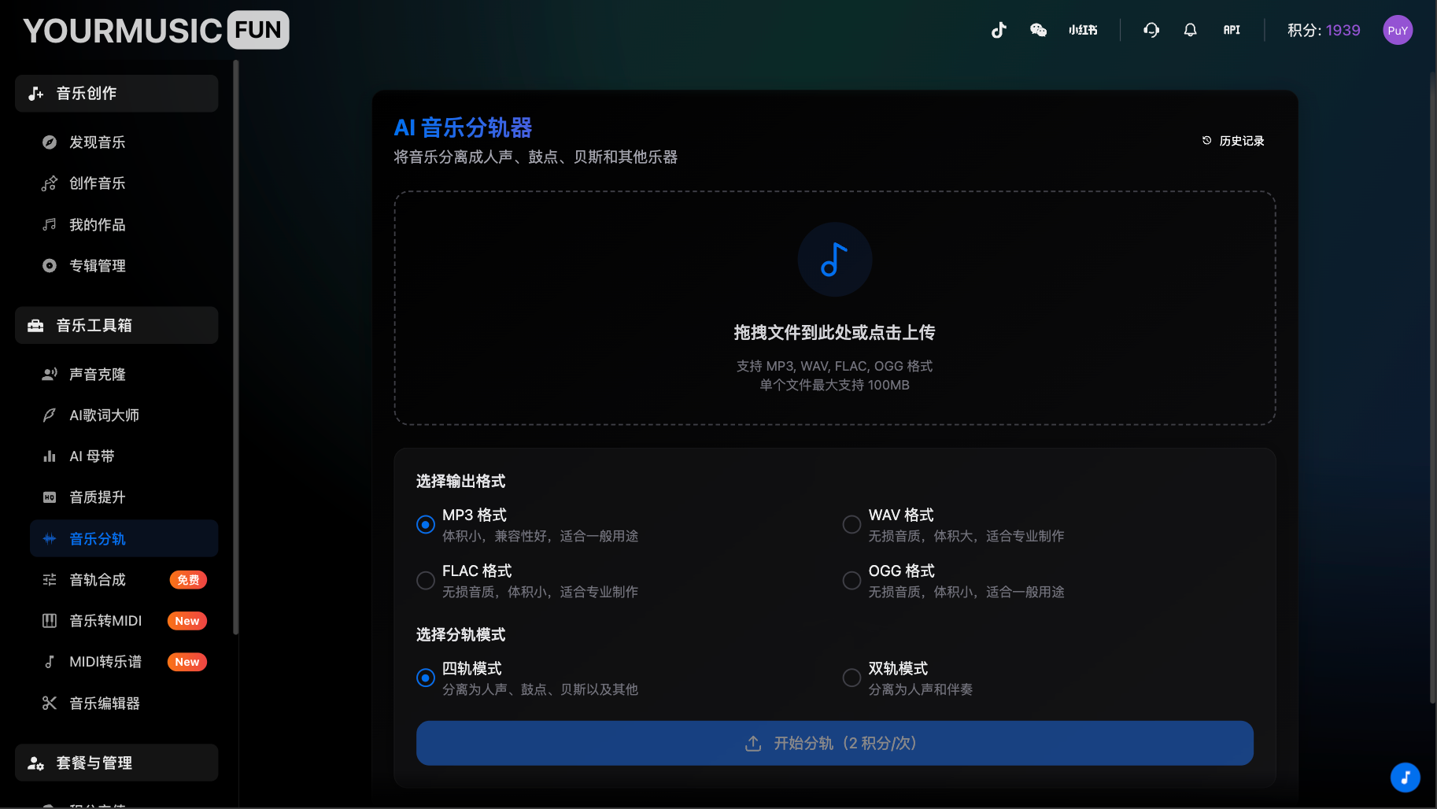Open 音质提升 tool

(124, 497)
